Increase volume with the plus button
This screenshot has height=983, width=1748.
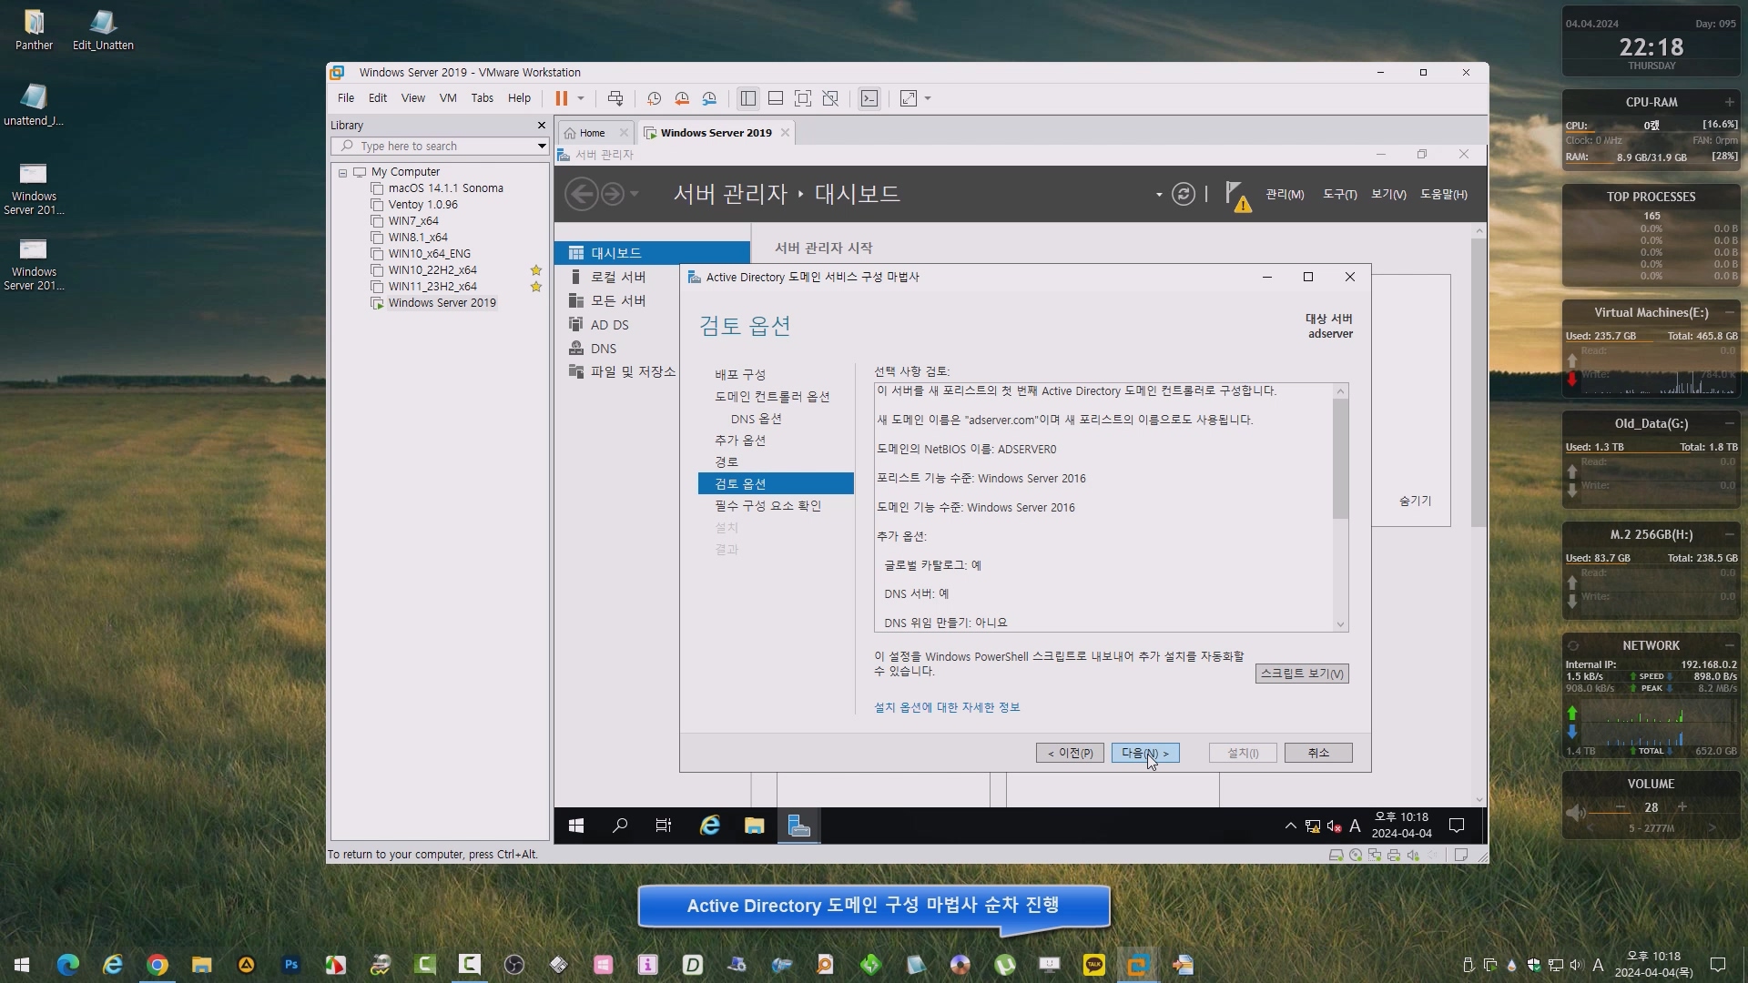click(x=1682, y=807)
